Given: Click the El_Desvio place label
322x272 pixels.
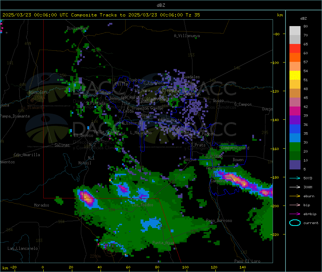Looking at the screenshot, I should pyautogui.click(x=84, y=135).
